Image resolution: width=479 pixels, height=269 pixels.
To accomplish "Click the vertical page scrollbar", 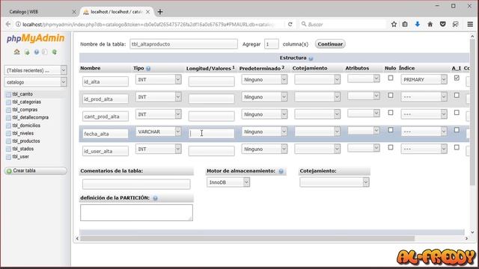I will tap(472, 111).
